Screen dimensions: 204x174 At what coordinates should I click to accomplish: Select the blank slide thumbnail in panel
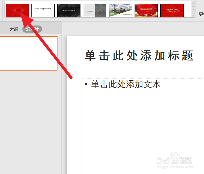coord(29,53)
